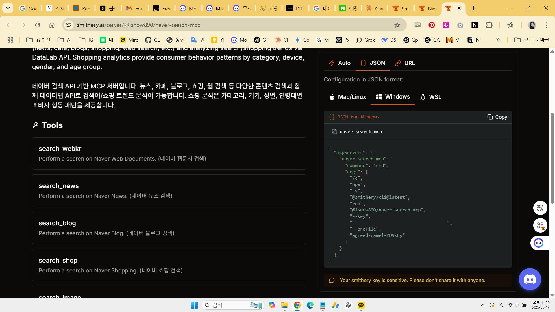Click the translate floating icon
Screen dimensions: 555x312
[x=540, y=208]
